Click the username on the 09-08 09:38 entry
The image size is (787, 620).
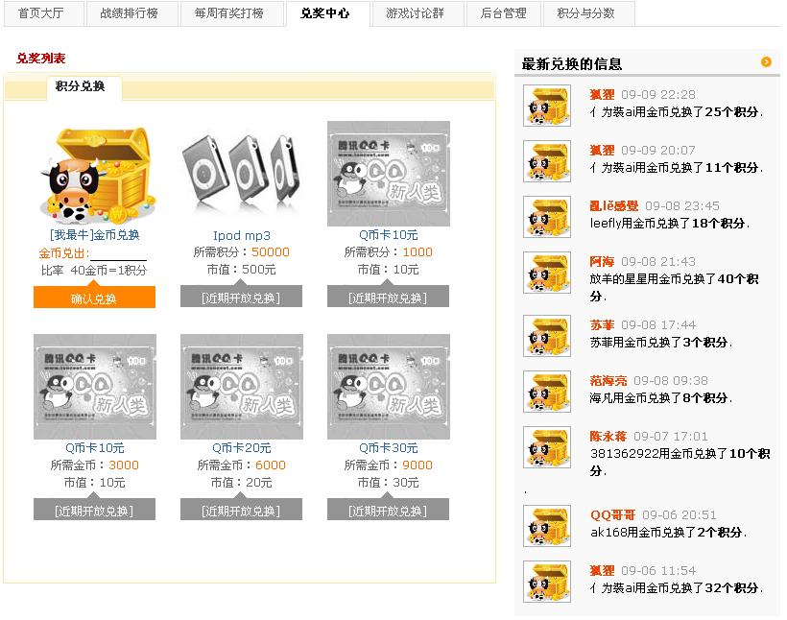(608, 380)
